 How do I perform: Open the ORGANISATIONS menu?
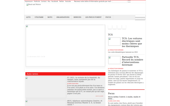click(x=63, y=17)
